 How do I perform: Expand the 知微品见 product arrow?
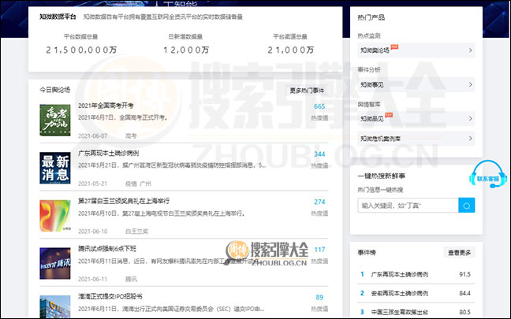tap(470, 118)
